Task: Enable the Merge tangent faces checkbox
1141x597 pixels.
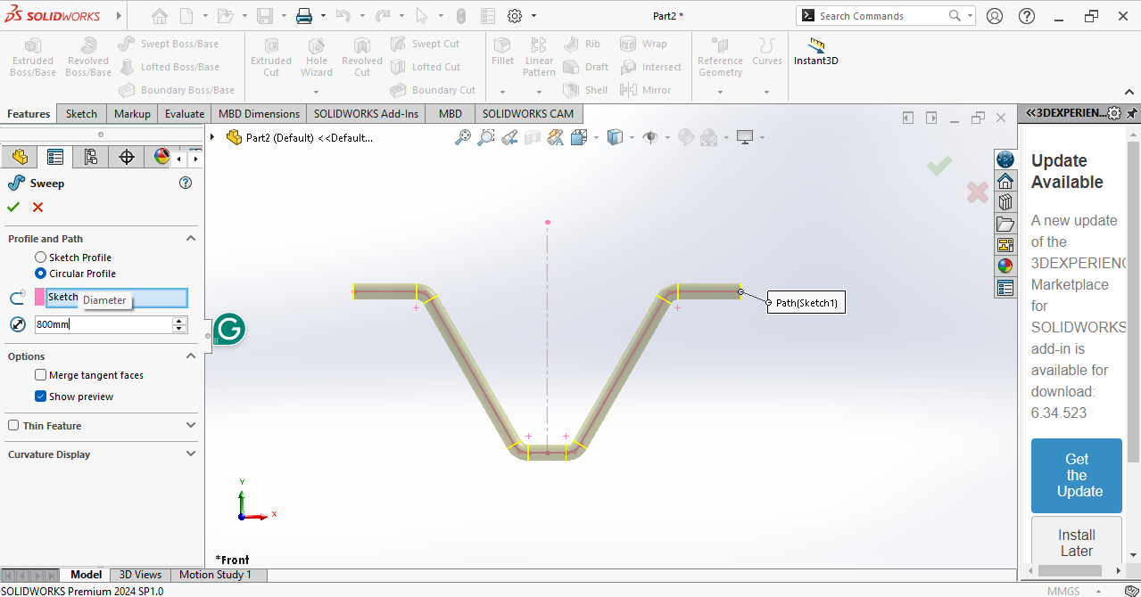Action: 40,375
